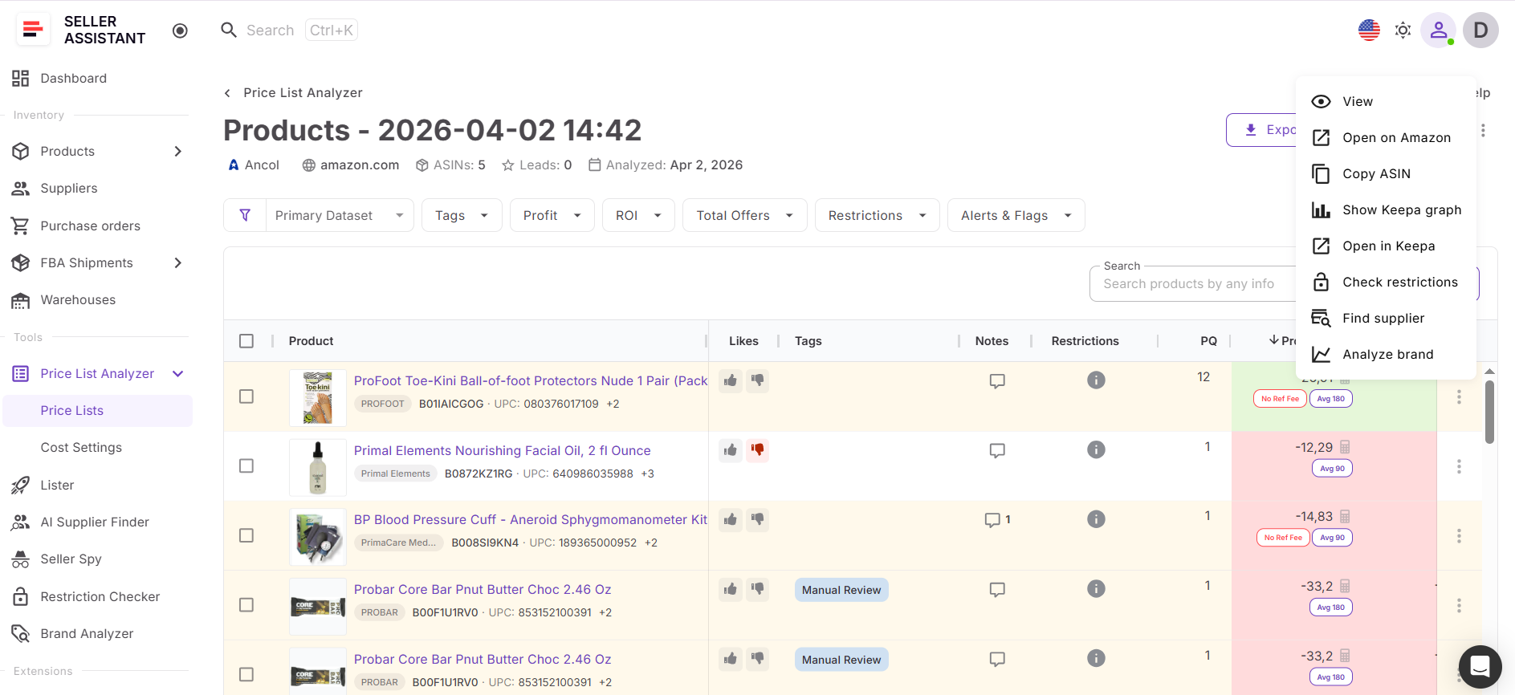Check the BP Blood Pressure Cuff checkbox
1515x695 pixels.
pos(246,535)
